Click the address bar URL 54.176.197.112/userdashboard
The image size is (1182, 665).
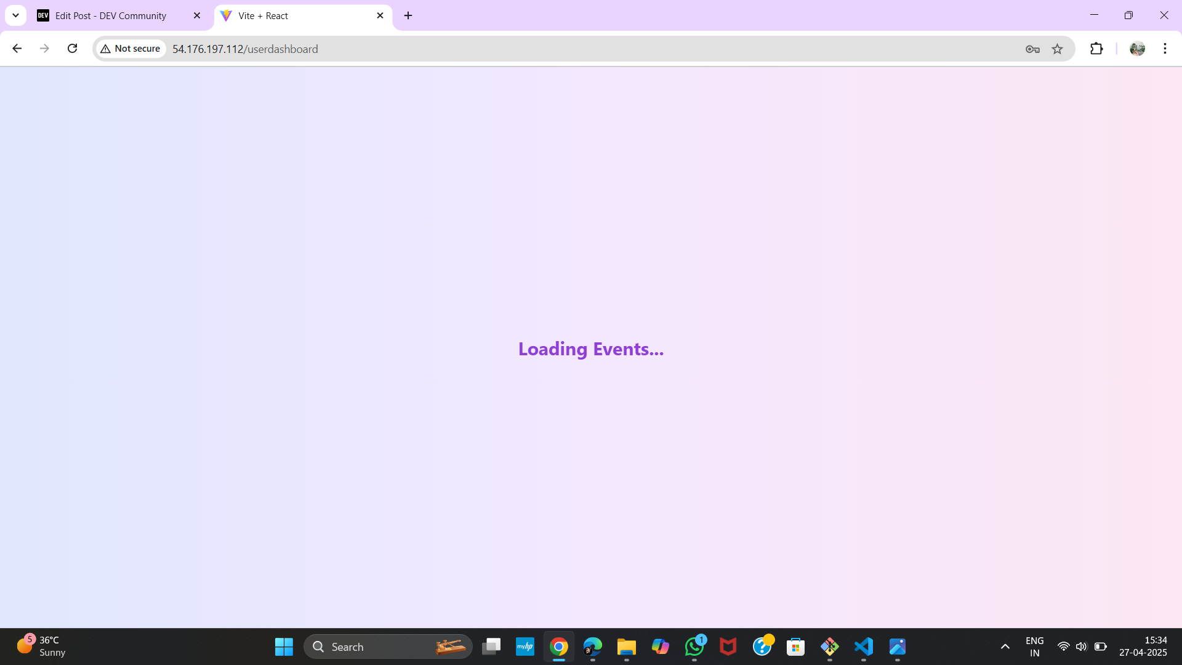click(x=245, y=49)
